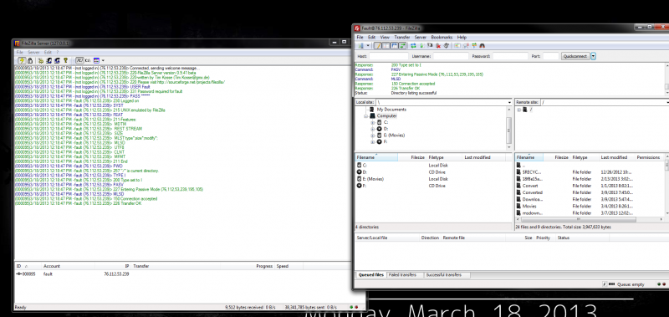Viewport: 669px width, 317px height.
Task: Open Edit menu in FileZilla Server window
Action: [x=48, y=52]
